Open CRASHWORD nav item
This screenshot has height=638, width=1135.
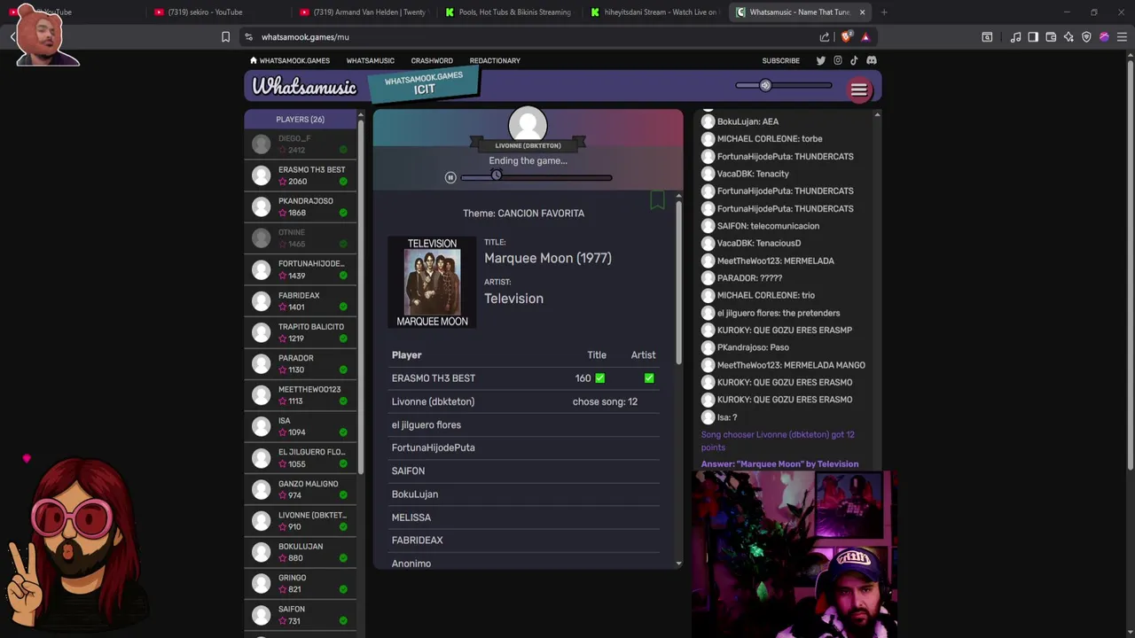432,60
